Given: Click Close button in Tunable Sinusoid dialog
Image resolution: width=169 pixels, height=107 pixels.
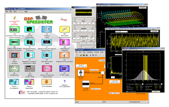Looking at the screenshot, I should tap(91, 41).
